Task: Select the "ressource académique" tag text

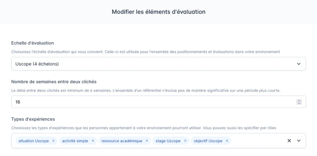Action: click(122, 141)
